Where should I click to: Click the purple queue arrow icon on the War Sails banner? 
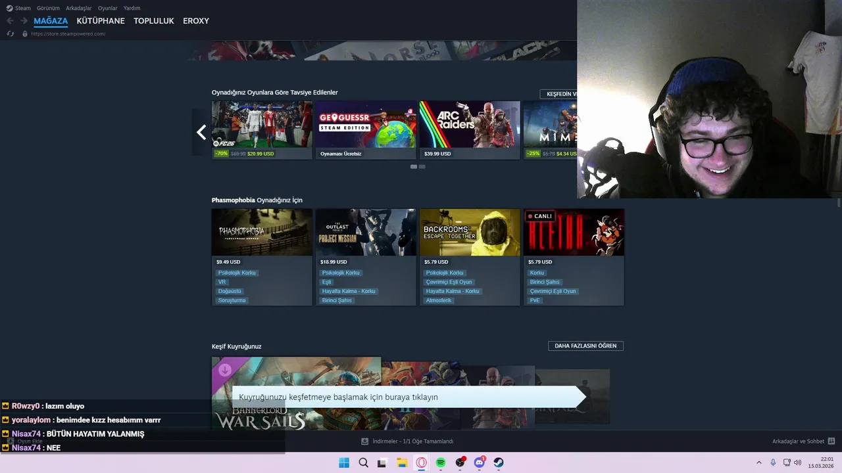tap(225, 370)
